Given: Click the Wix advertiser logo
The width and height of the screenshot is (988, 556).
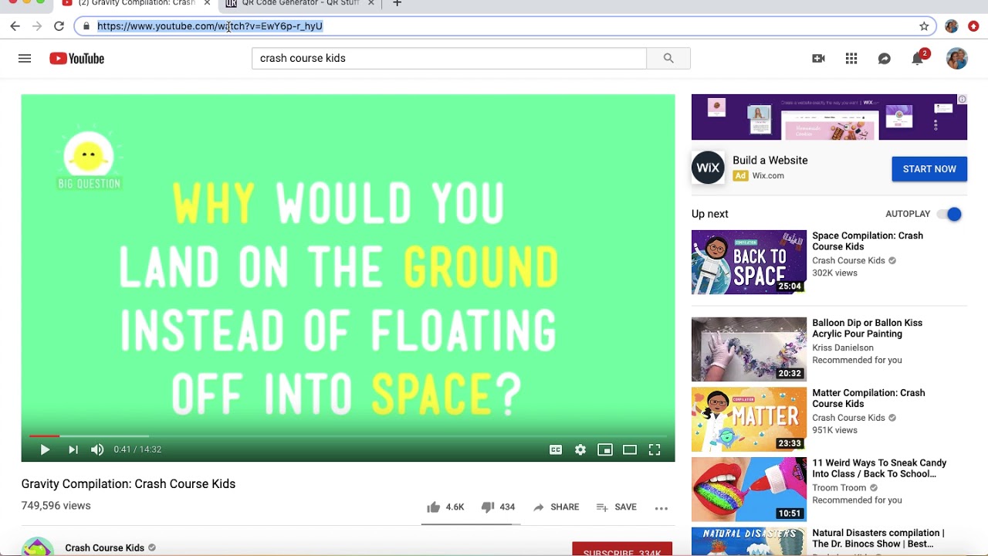Looking at the screenshot, I should [x=708, y=168].
